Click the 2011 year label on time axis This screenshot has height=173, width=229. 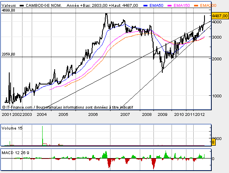coord(190,114)
